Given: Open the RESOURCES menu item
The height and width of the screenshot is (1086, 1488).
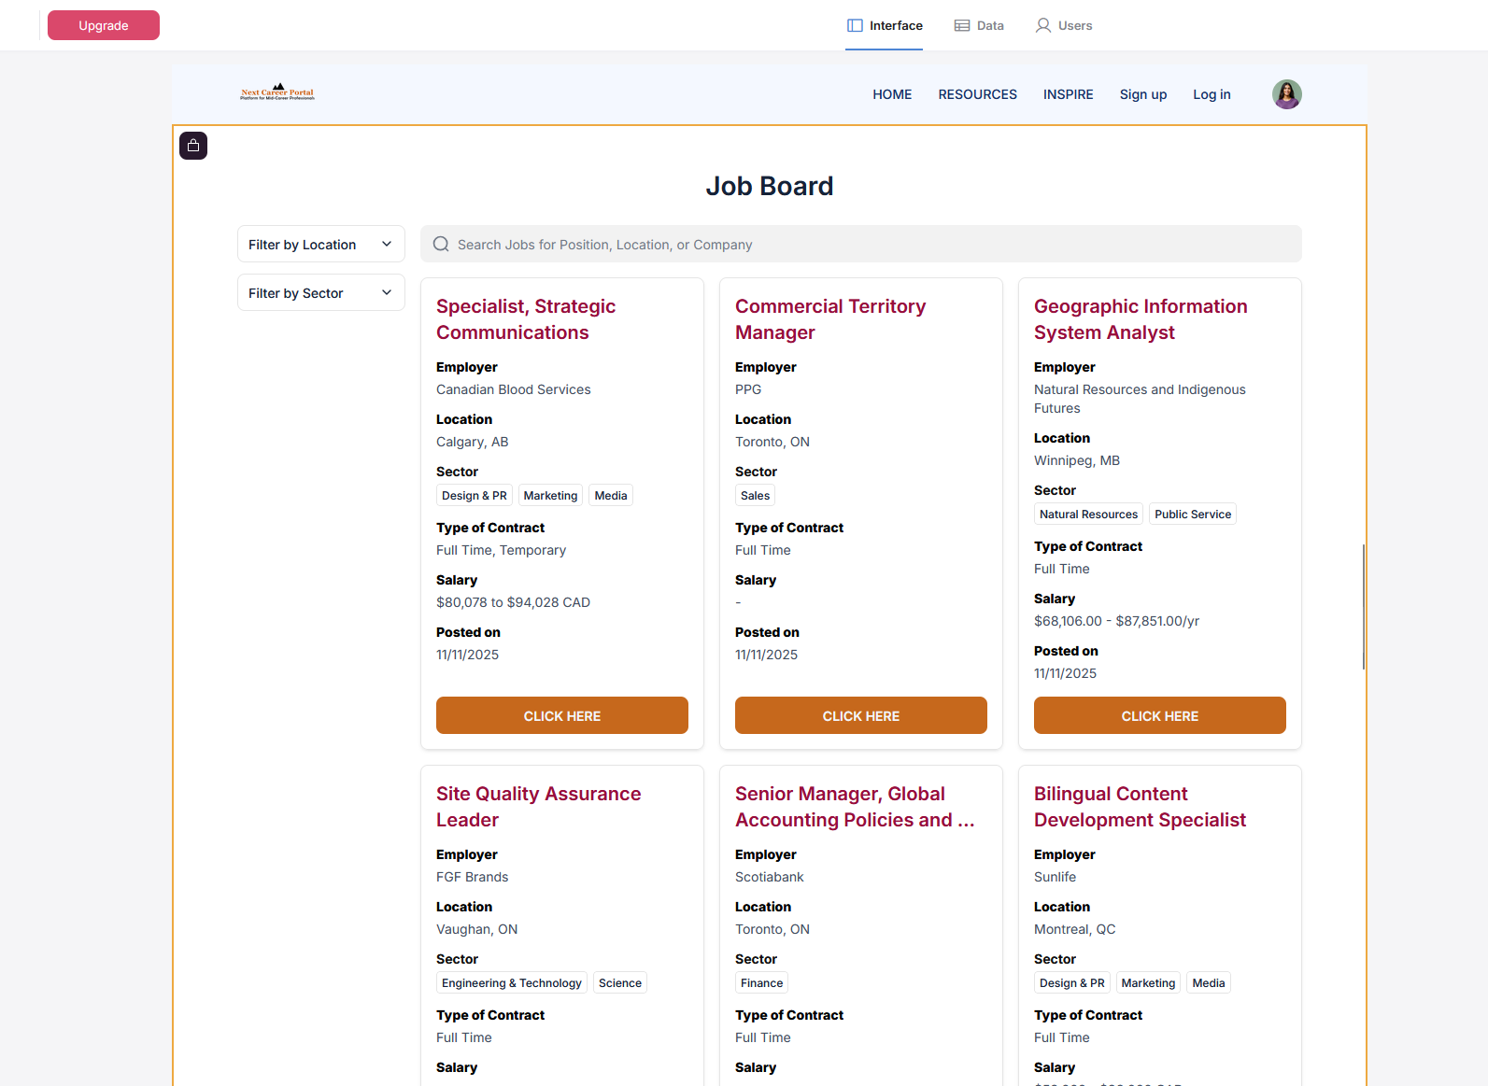Looking at the screenshot, I should pyautogui.click(x=977, y=94).
